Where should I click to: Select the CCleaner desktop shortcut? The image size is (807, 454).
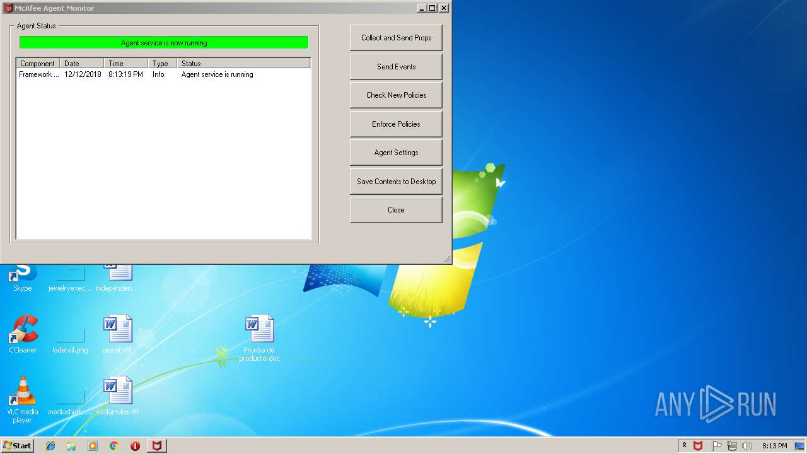(23, 334)
